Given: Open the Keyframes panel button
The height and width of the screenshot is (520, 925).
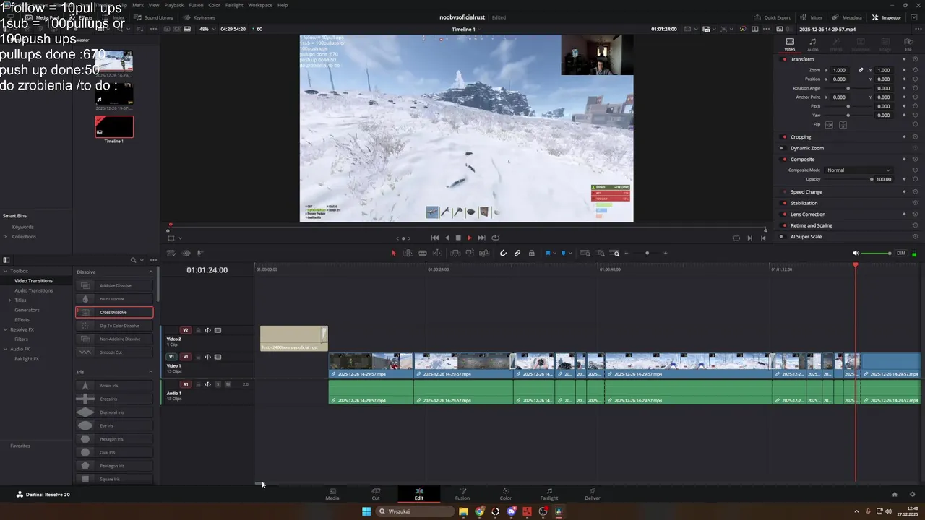Looking at the screenshot, I should (199, 17).
